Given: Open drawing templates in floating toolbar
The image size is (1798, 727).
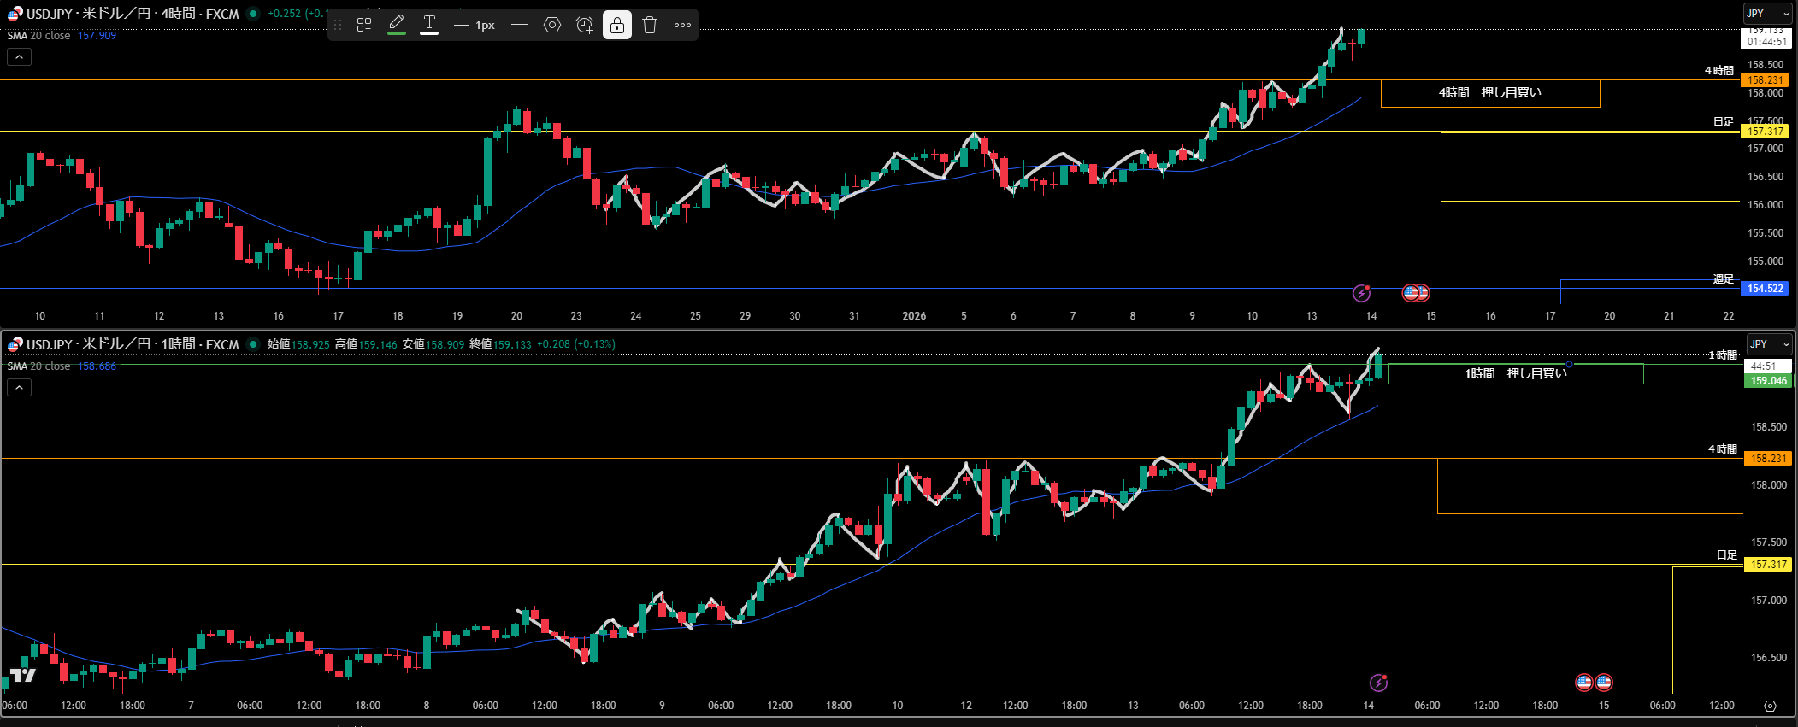Looking at the screenshot, I should [x=364, y=25].
